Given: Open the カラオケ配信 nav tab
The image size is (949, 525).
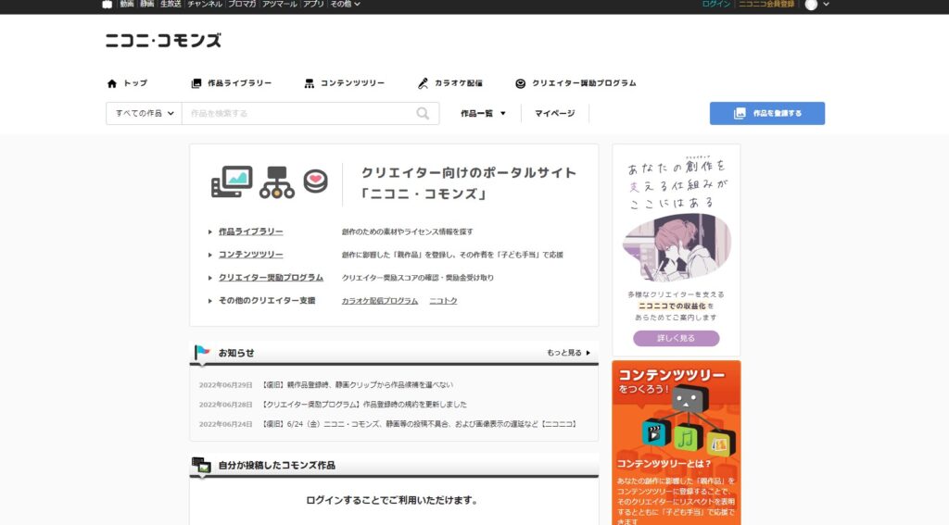Looking at the screenshot, I should click(458, 82).
